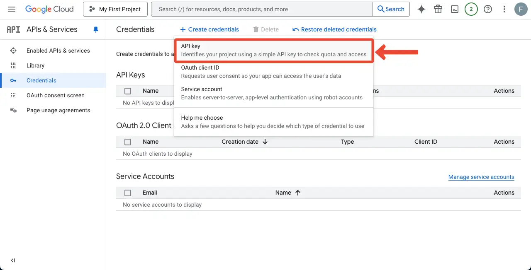Viewport: 531px width, 270px height.
Task: Open the gift free trial icon
Action: 438,9
